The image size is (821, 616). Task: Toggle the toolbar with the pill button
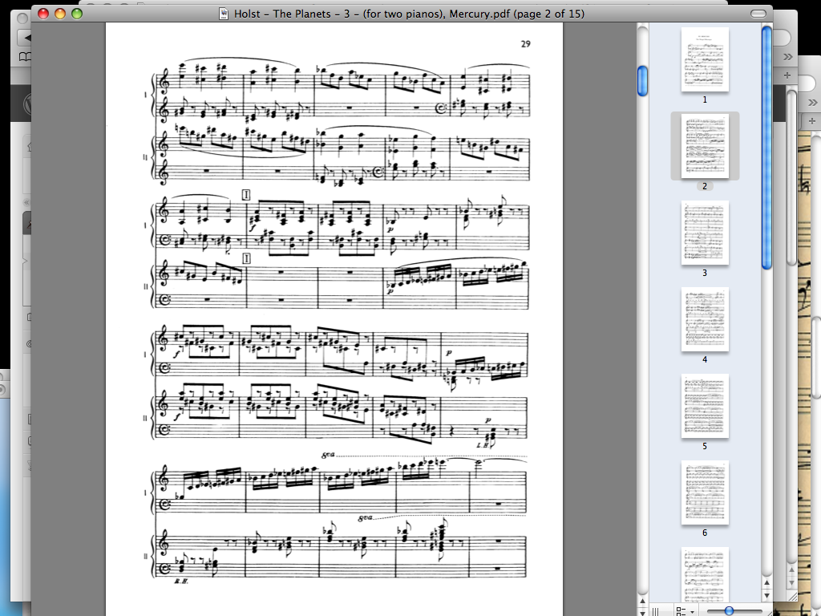click(758, 14)
